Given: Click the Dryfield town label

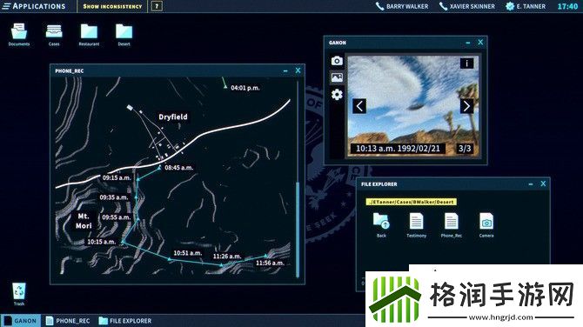Looking at the screenshot, I should point(173,117).
